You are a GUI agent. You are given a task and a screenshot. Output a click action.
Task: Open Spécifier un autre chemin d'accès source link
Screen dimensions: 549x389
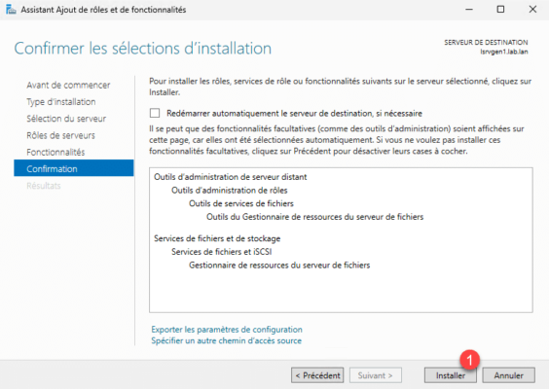point(226,340)
